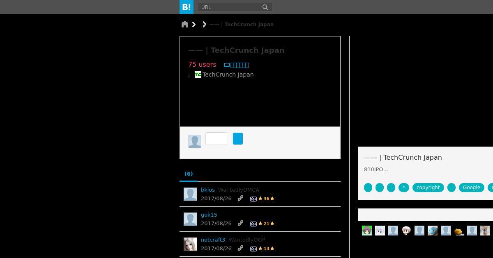493x258 pixels.
Task: Open the first breadcrumb chevron
Action: (194, 24)
